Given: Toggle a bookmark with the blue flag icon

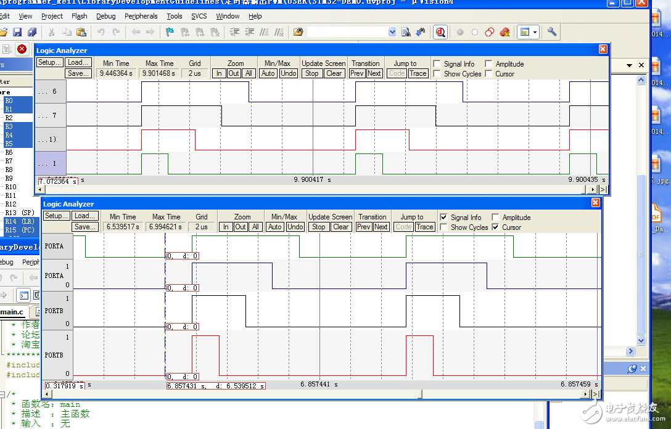Looking at the screenshot, I should tap(170, 32).
